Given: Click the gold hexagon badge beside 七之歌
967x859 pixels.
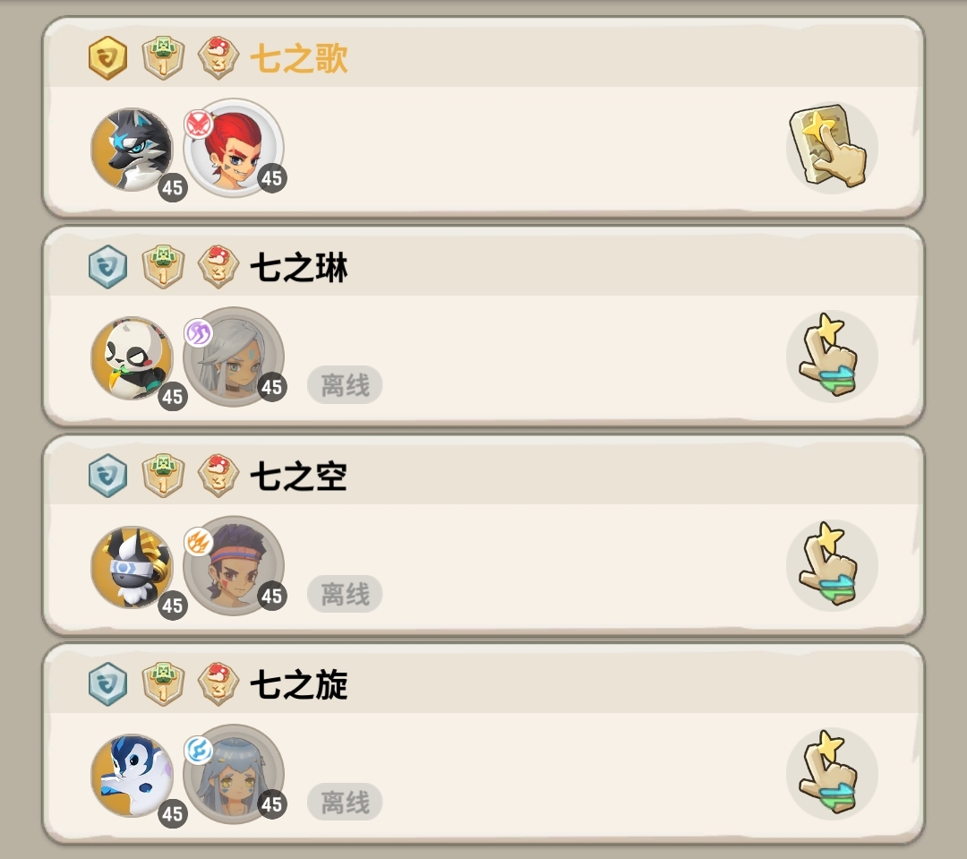Looking at the screenshot, I should coord(108,58).
